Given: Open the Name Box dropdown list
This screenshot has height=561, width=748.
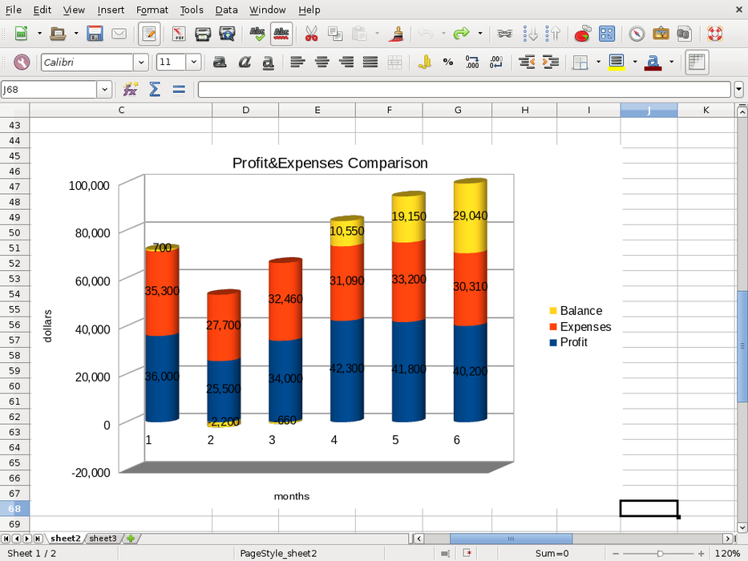Looking at the screenshot, I should coord(105,89).
